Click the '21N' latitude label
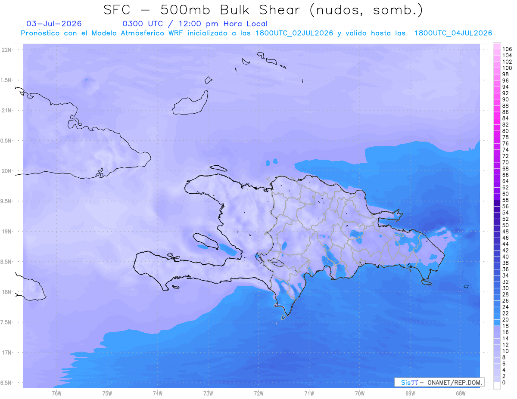Image resolution: width=517 pixels, height=399 pixels. 7,110
